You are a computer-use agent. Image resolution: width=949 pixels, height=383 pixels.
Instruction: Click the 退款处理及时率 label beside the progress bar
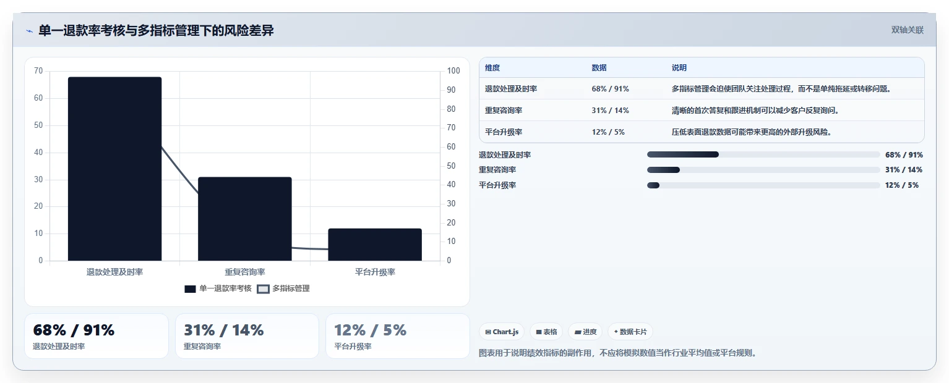click(505, 155)
